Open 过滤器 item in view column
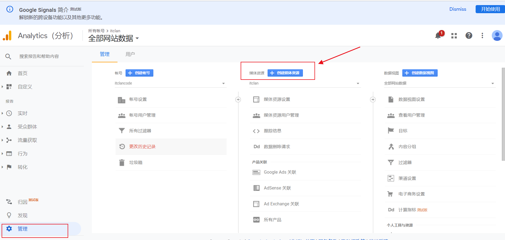The width and height of the screenshot is (505, 240). pos(440,163)
